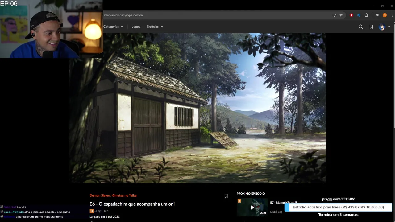Click Luca__Miranda's chat message
The image size is (395, 222).
click(x=37, y=212)
